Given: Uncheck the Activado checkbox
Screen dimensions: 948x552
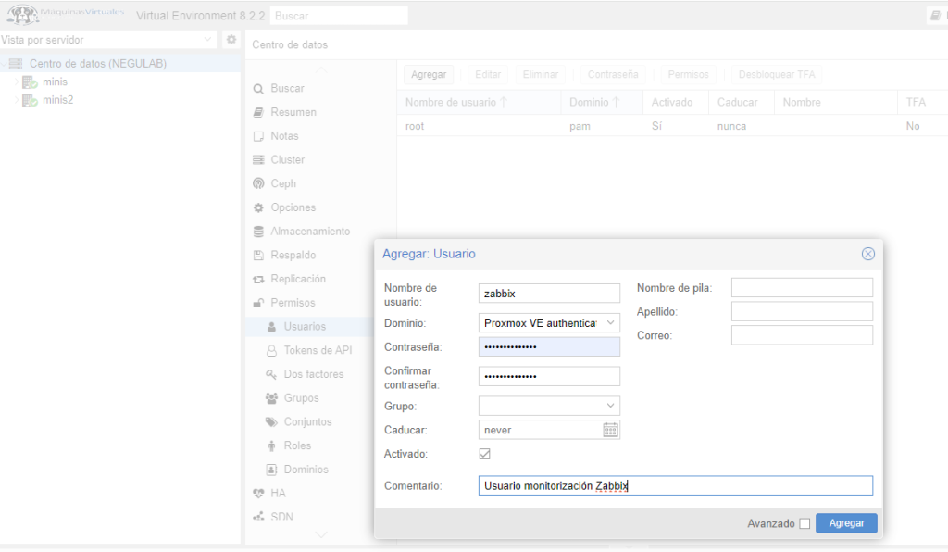Looking at the screenshot, I should [x=482, y=453].
